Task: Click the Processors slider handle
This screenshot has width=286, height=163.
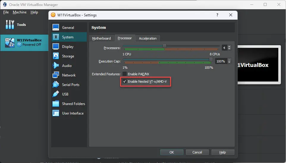Action: tap(164, 46)
